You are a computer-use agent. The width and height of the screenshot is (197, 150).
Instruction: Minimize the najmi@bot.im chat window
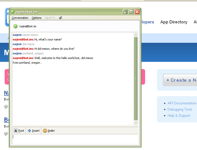125,12
